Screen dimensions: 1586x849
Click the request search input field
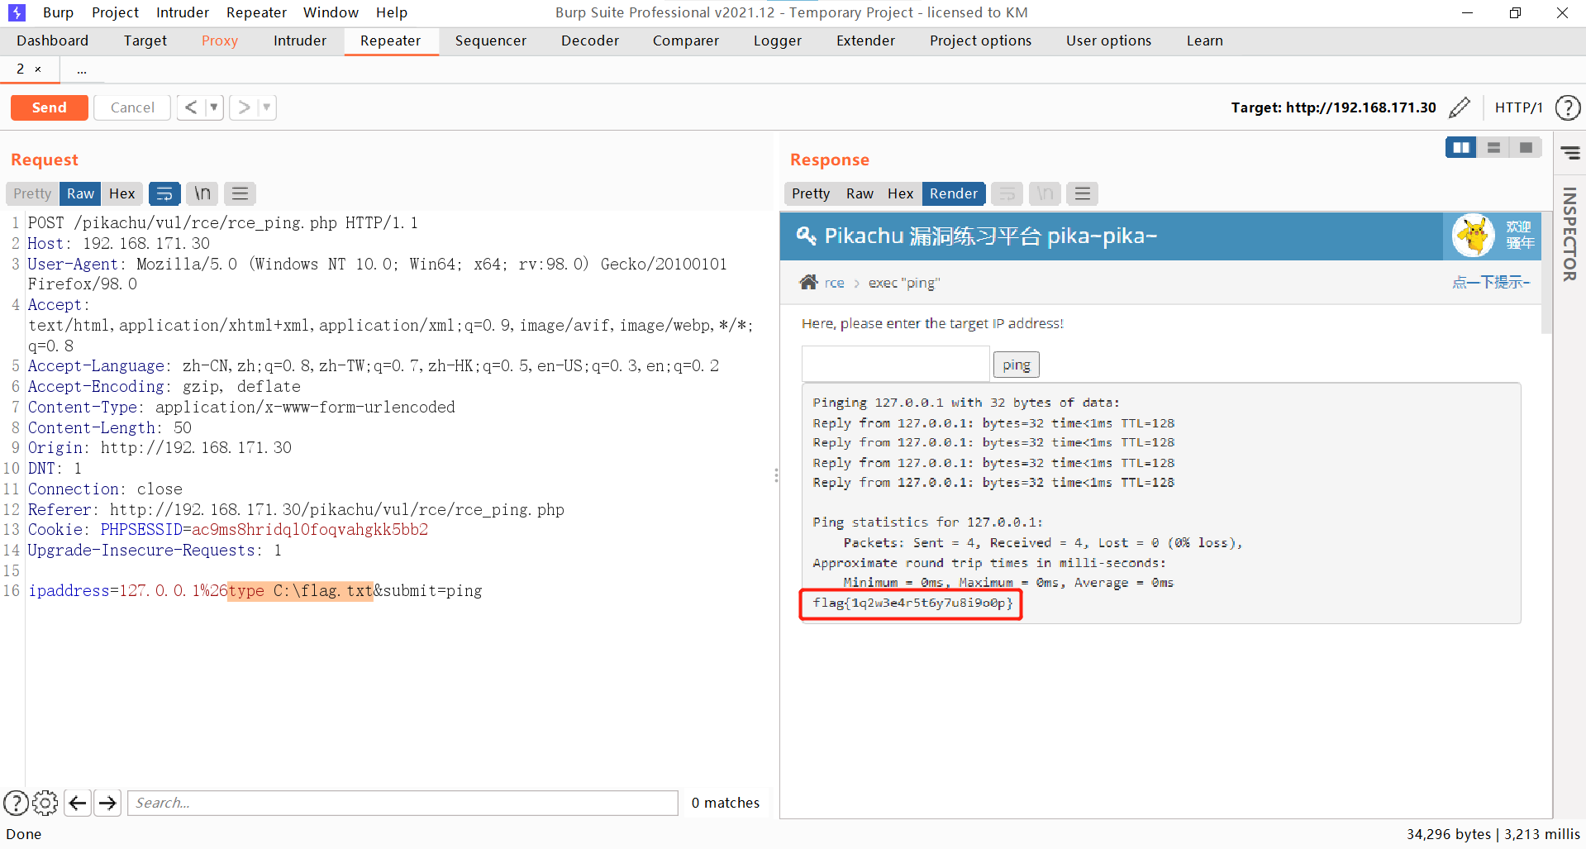(402, 803)
